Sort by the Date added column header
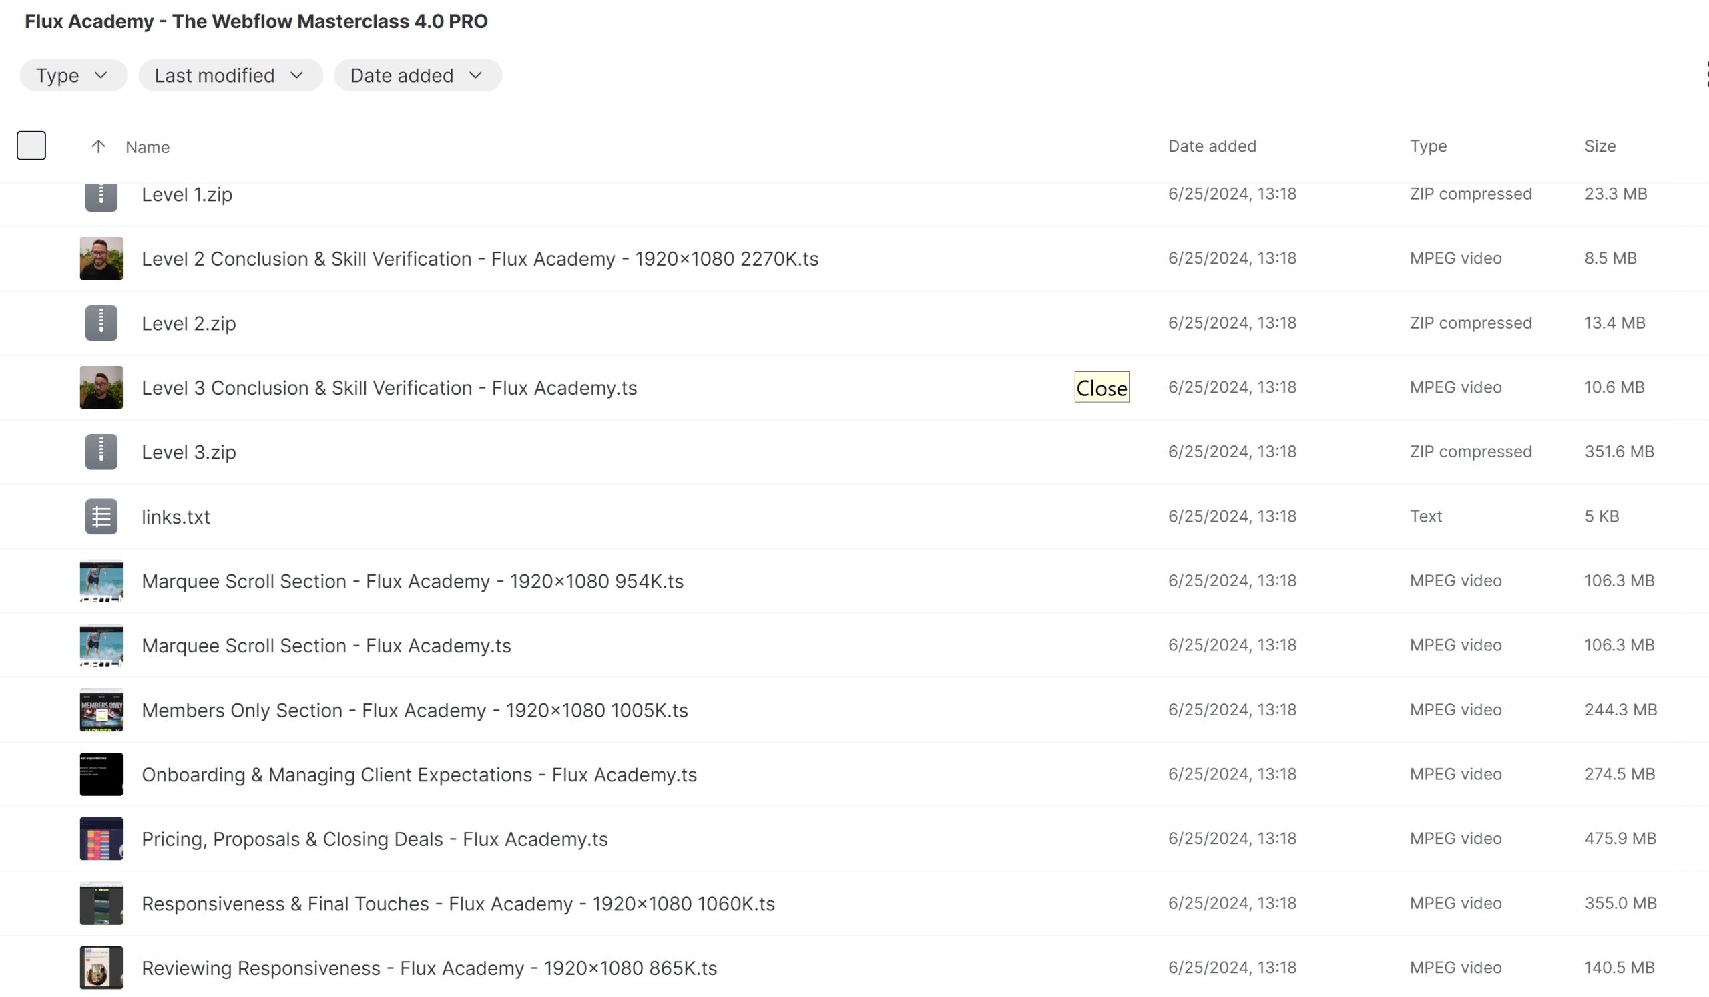 pos(1212,146)
